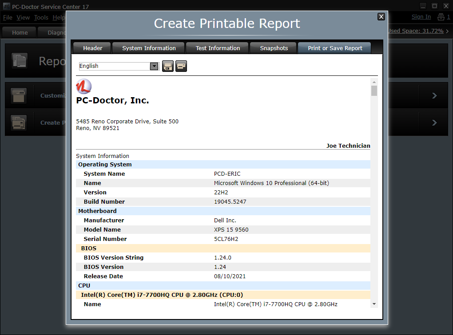This screenshot has height=335, width=453.
Task: Click the print report icon beside save
Action: (x=181, y=66)
